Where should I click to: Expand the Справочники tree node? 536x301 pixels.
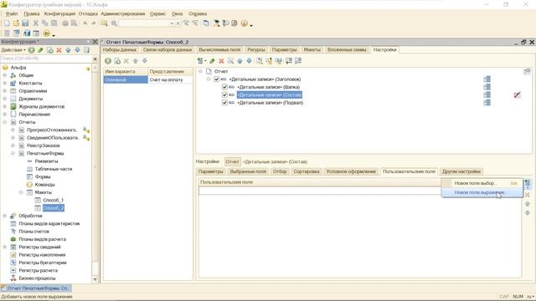[5, 91]
